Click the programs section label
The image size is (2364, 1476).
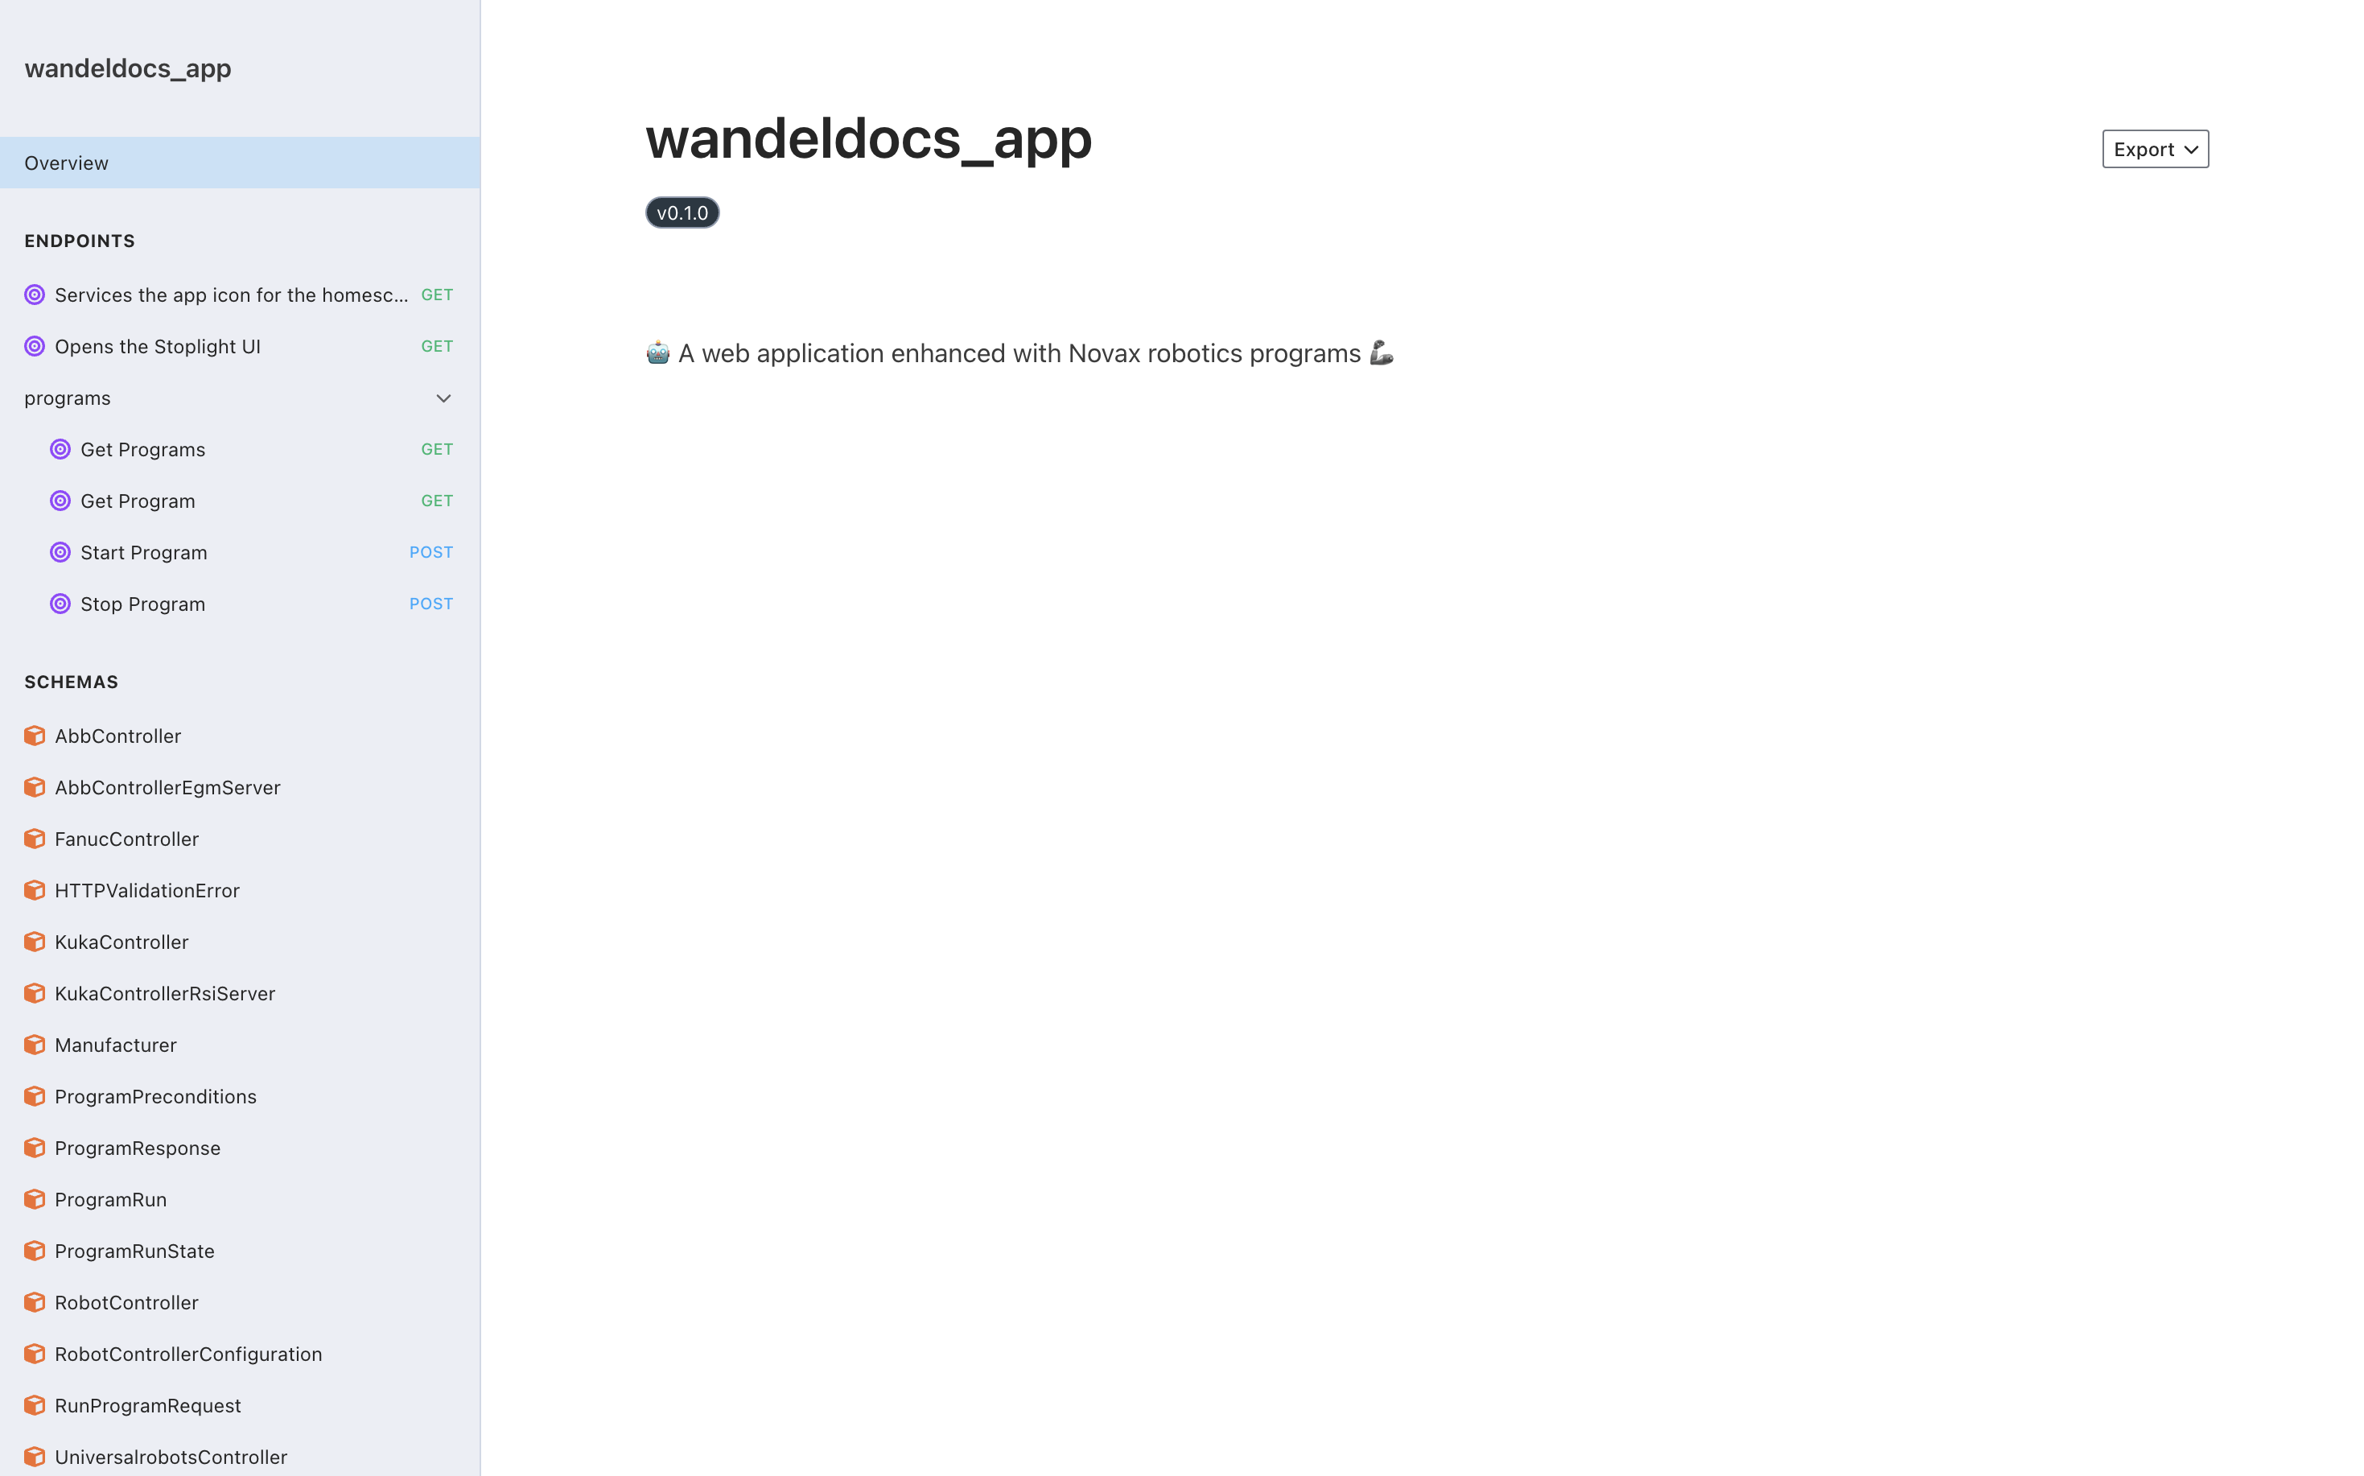click(68, 398)
